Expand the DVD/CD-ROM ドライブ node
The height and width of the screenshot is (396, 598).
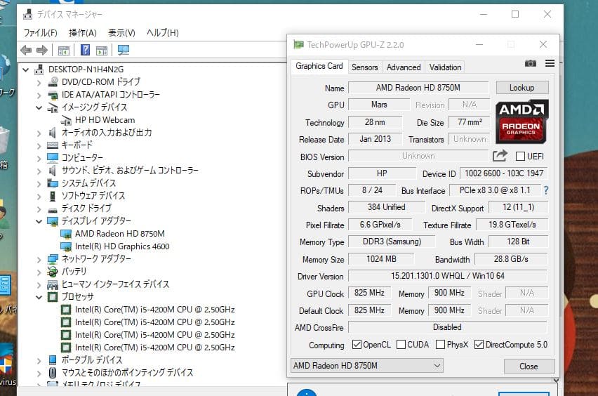[39, 82]
